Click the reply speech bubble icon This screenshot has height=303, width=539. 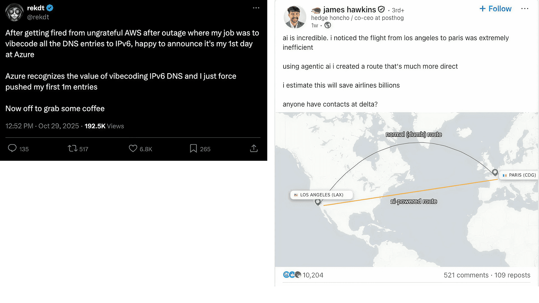click(12, 148)
